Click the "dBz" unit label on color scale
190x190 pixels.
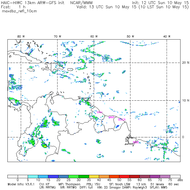click(x=180, y=180)
